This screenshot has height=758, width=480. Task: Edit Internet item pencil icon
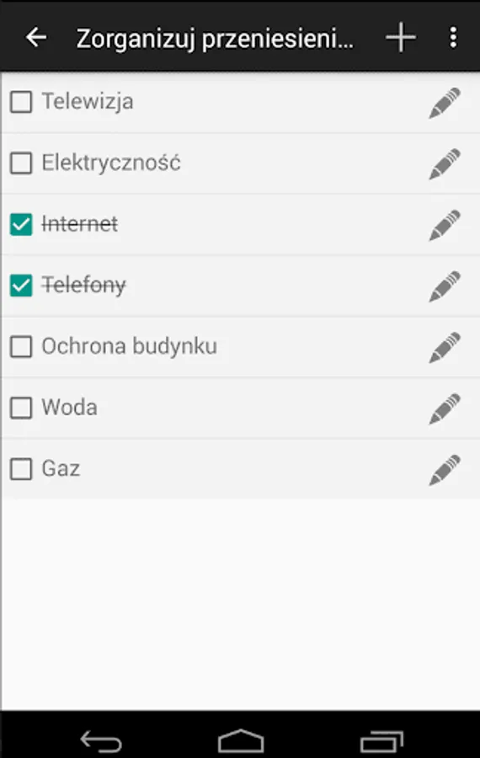tap(445, 225)
